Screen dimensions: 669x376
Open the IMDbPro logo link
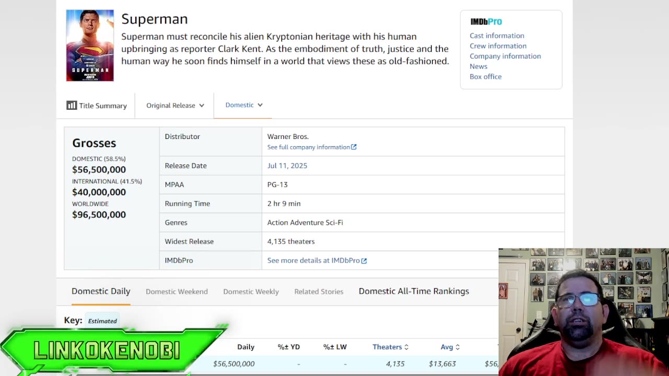pyautogui.click(x=486, y=21)
